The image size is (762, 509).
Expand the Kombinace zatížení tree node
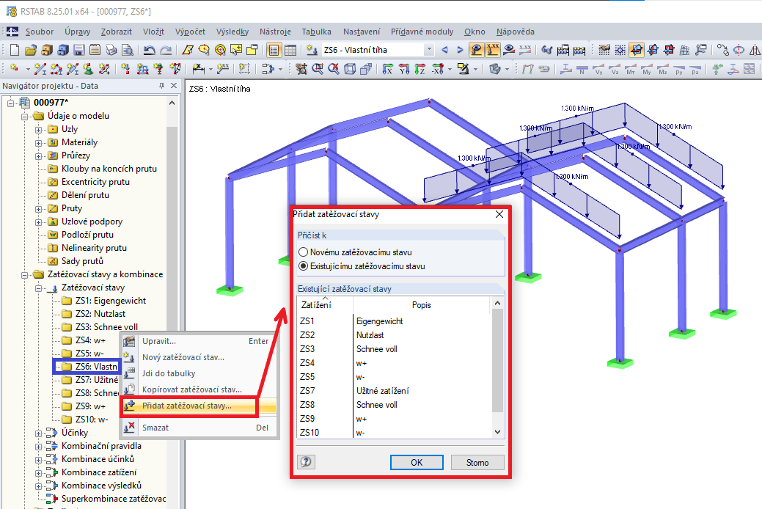[38, 473]
